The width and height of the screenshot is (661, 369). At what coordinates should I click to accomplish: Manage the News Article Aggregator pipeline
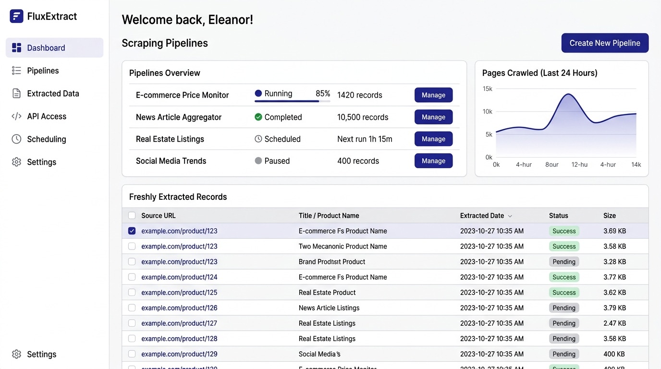(x=433, y=117)
